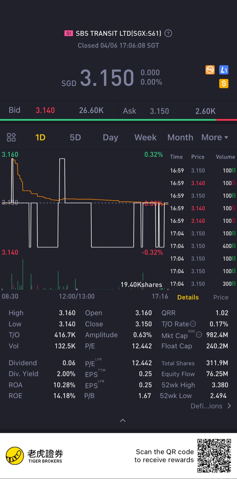The height and width of the screenshot is (479, 237).
Task: Tap the Mkt Cap value 982.4M
Action: pyautogui.click(x=217, y=335)
